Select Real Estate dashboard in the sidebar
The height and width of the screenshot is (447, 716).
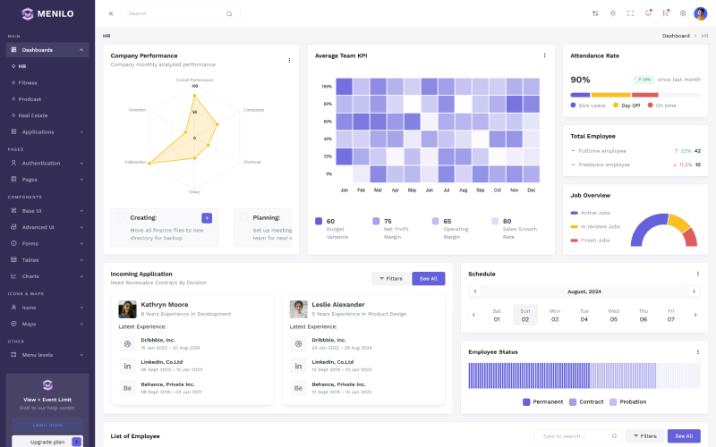(33, 115)
